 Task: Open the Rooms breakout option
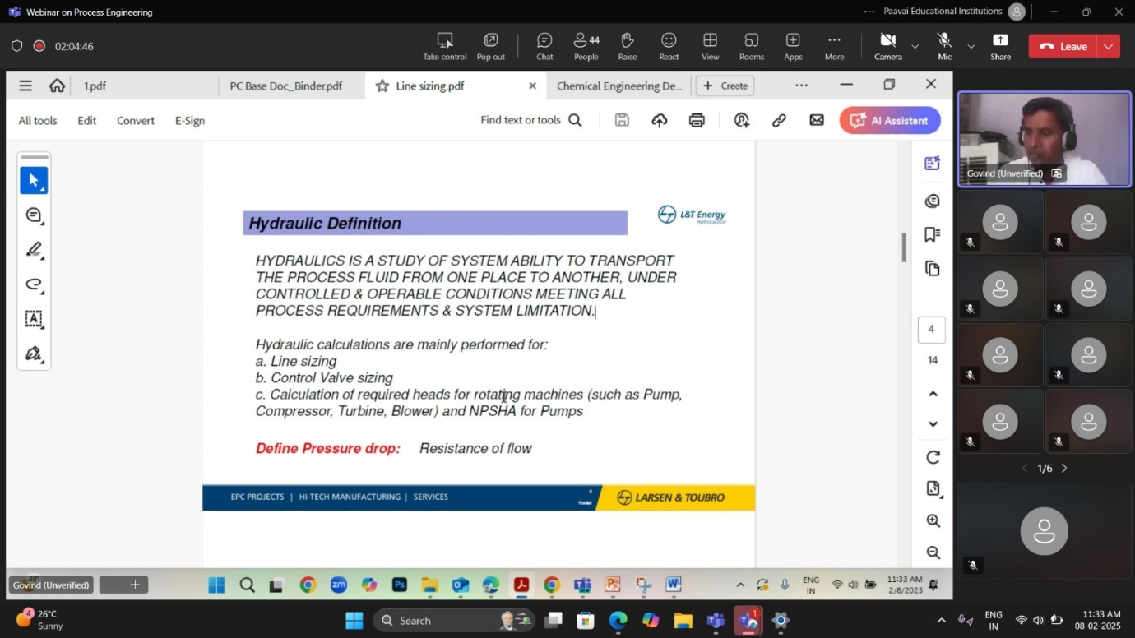(x=751, y=46)
